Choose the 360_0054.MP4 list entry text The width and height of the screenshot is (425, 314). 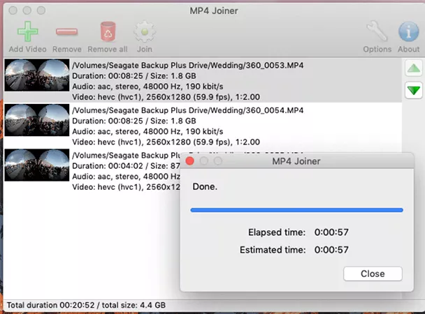point(187,111)
